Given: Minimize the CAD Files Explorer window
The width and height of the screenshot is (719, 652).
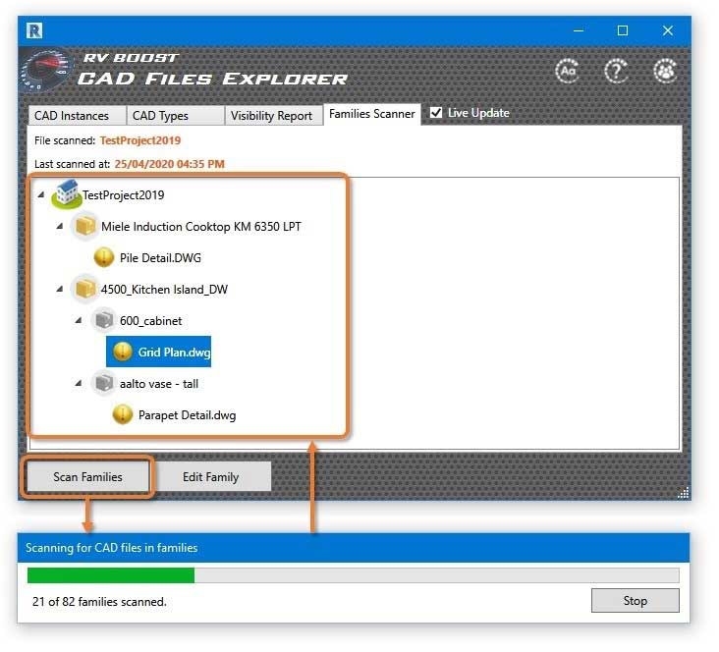Looking at the screenshot, I should coord(579,30).
